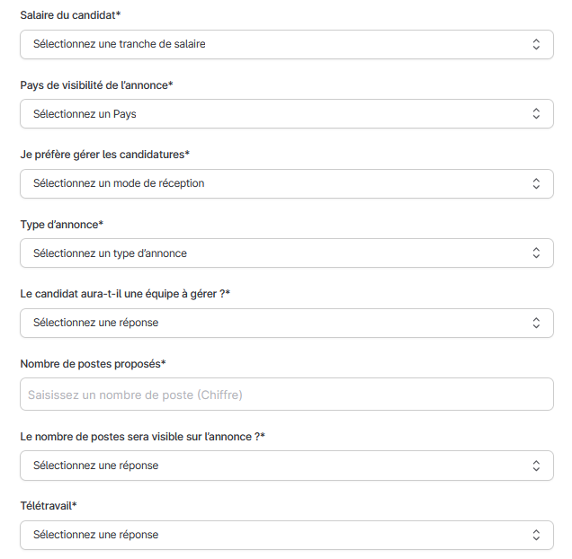Viewport: 572px width, 559px height.
Task: Click the 'Je préfère gérer les candidatures' label
Action: [105, 155]
